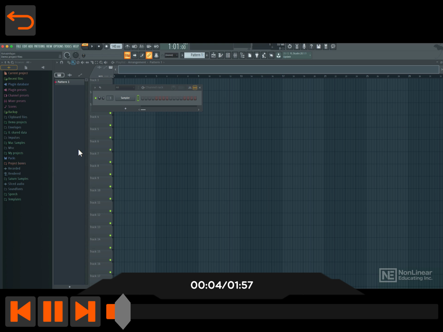The image size is (443, 332).
Task: Open the Pattern 1 selector
Action: (194, 55)
